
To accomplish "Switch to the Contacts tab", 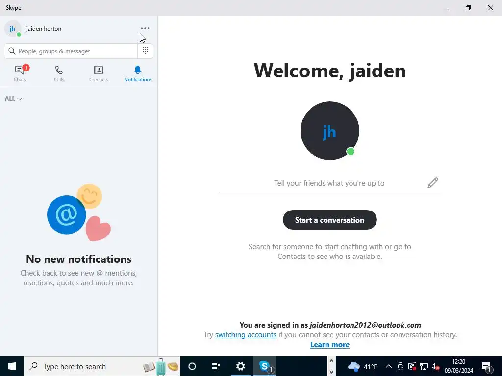I will coord(99,73).
